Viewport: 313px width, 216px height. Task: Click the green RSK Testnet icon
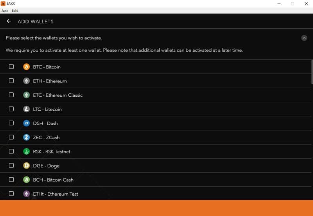tap(26, 151)
